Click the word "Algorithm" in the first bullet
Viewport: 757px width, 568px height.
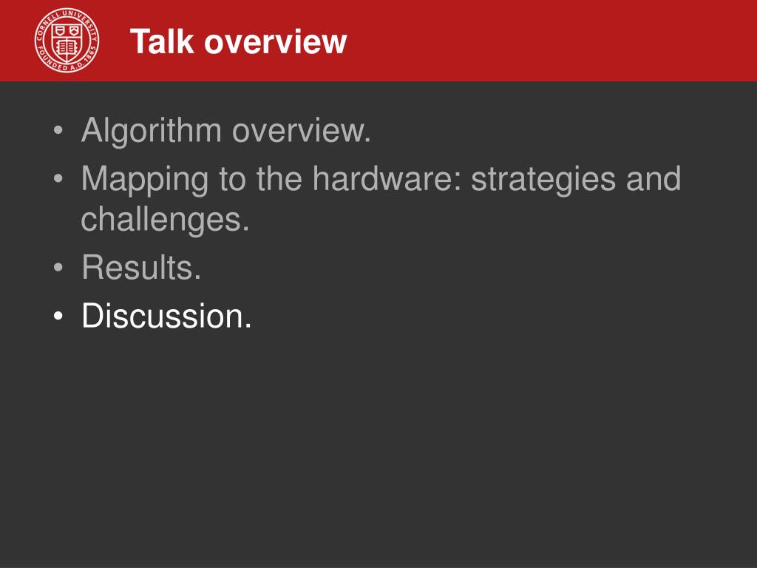click(152, 130)
